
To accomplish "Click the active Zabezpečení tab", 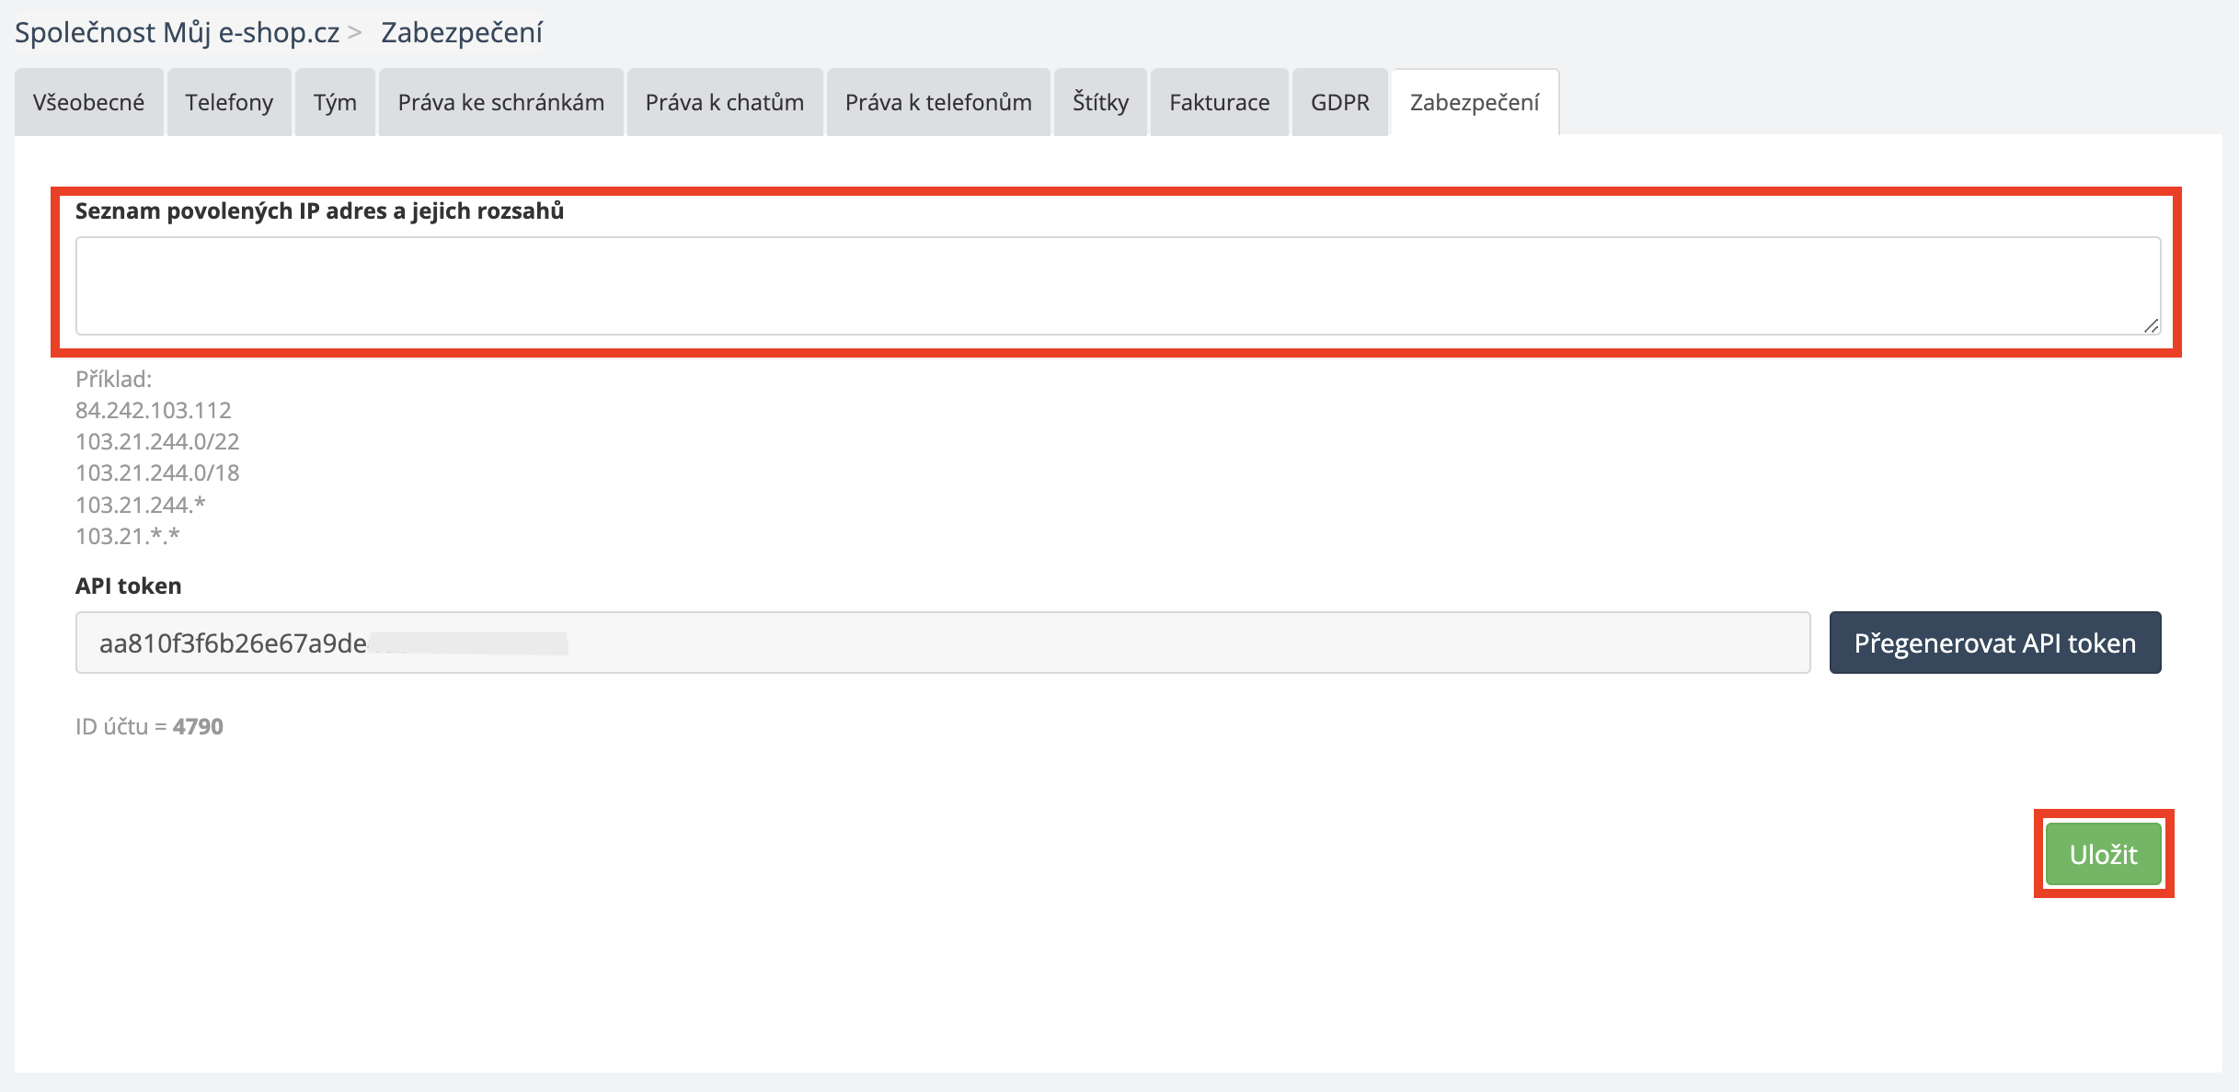I will [x=1475, y=102].
